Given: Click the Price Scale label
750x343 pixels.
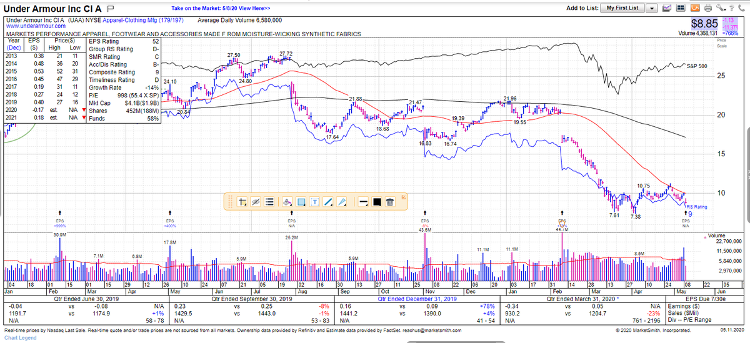Looking at the screenshot, I should point(722,43).
